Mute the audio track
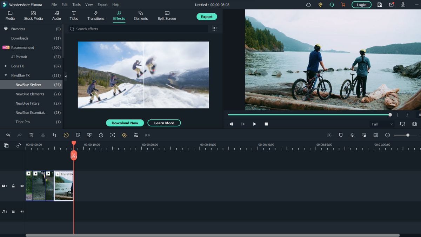 tap(22, 211)
